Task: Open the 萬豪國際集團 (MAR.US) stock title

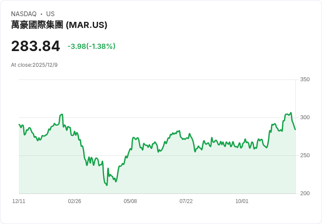Action: click(x=59, y=25)
